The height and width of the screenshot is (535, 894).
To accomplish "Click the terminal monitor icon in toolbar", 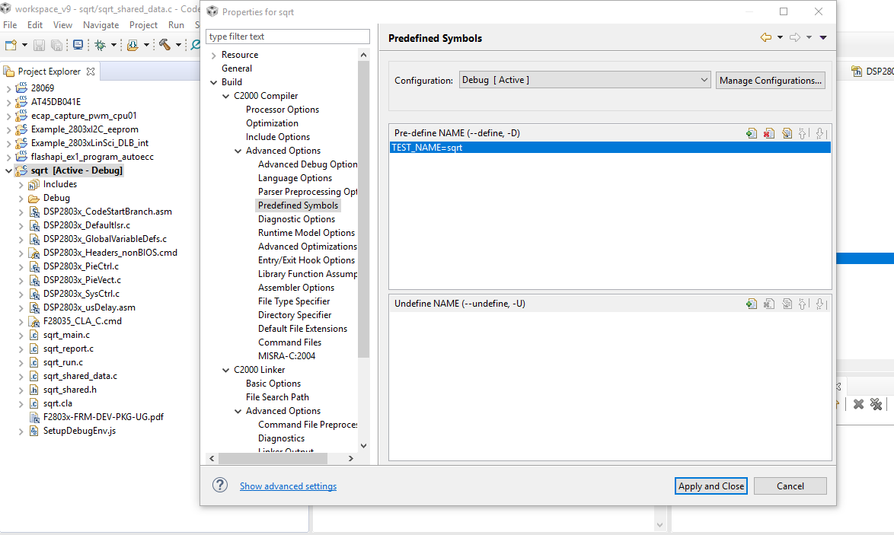I will [78, 45].
